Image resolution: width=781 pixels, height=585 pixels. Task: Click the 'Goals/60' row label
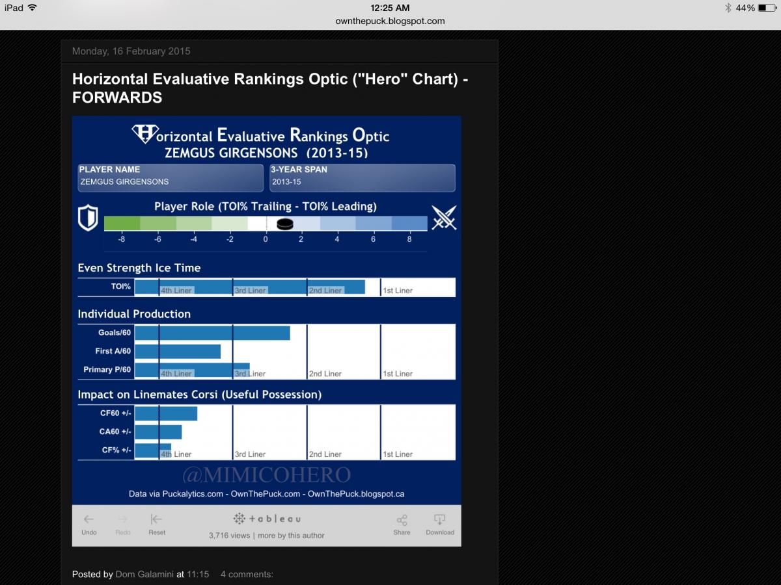(x=115, y=333)
